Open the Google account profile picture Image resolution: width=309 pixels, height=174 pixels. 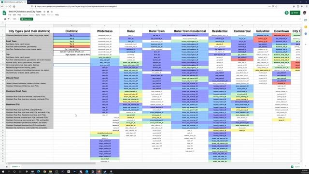tap(305, 13)
